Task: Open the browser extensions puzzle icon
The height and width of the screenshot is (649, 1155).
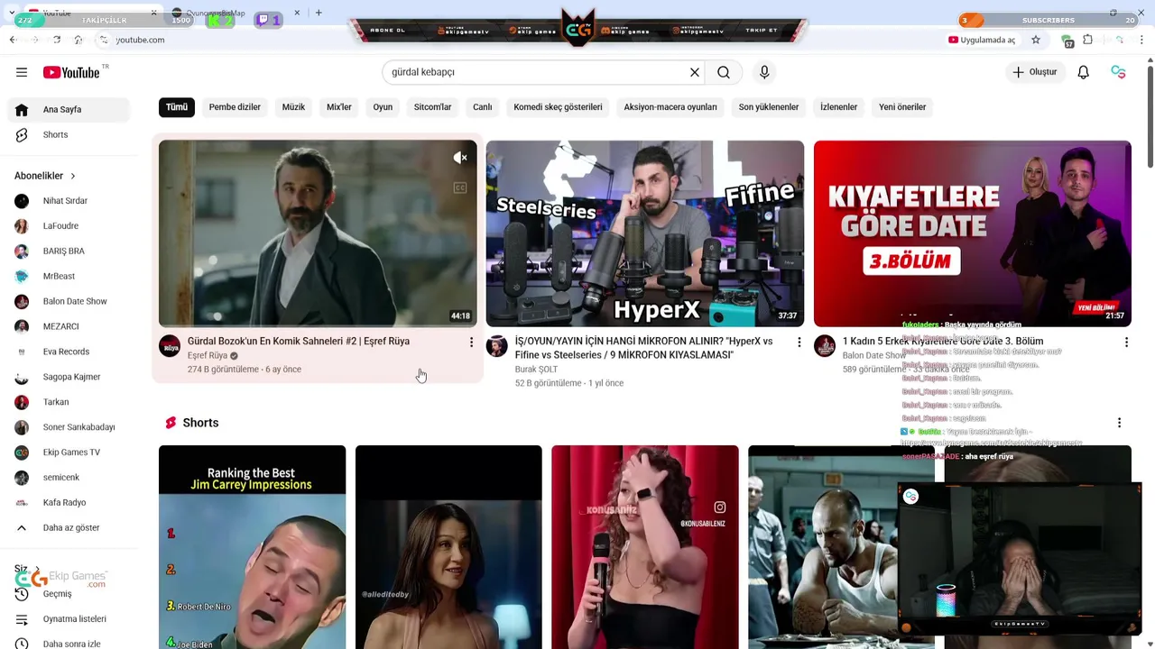Action: tap(1088, 40)
